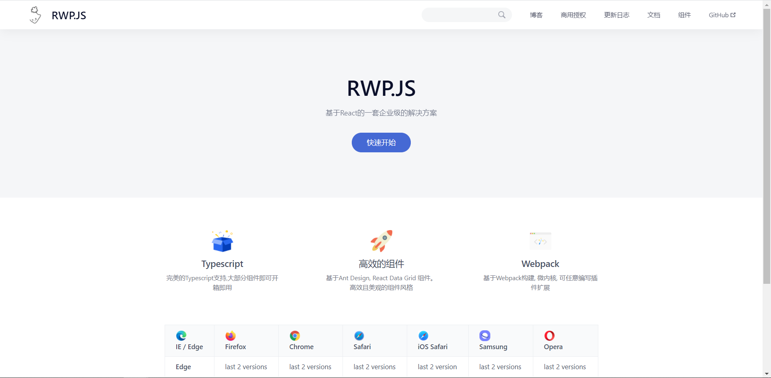This screenshot has height=378, width=771.
Task: Click the rocket icon above 高效的组件
Action: 381,241
